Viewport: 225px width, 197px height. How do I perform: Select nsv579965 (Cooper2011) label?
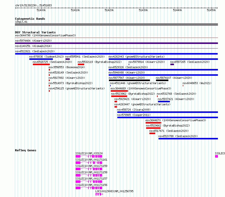pos(134,115)
